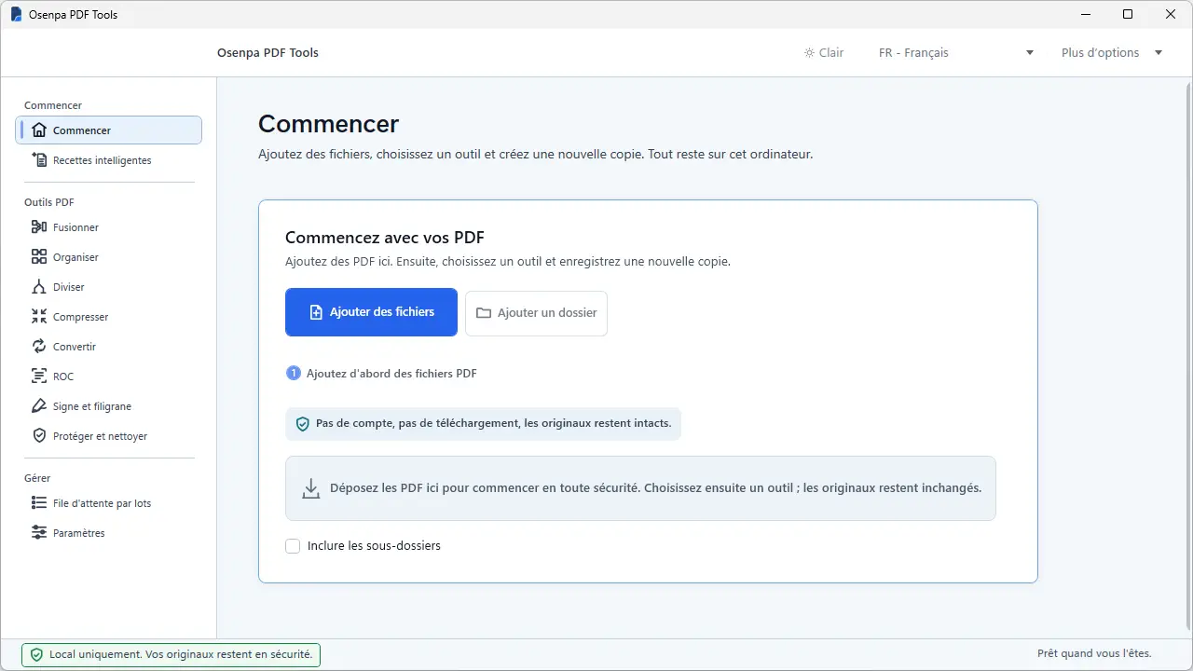Viewport: 1193px width, 671px height.
Task: Click the Paramètres sliders icon
Action: (x=39, y=533)
